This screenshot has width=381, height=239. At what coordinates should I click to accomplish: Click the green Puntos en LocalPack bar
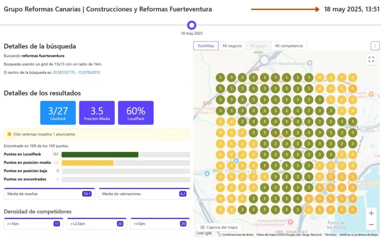pos(100,154)
